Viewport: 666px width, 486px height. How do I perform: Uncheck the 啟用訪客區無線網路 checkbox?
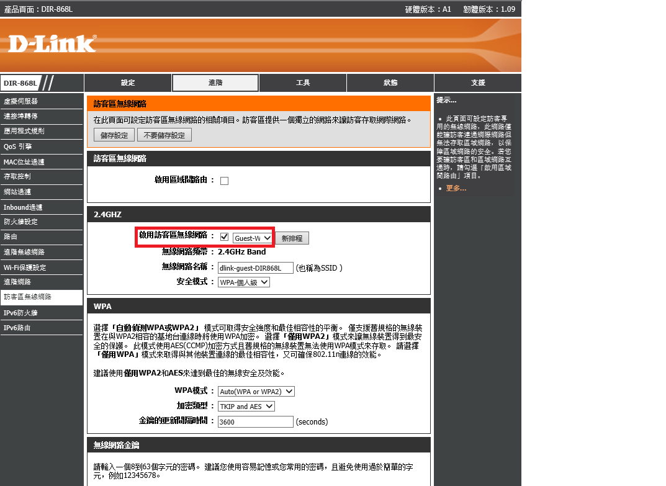click(x=225, y=238)
